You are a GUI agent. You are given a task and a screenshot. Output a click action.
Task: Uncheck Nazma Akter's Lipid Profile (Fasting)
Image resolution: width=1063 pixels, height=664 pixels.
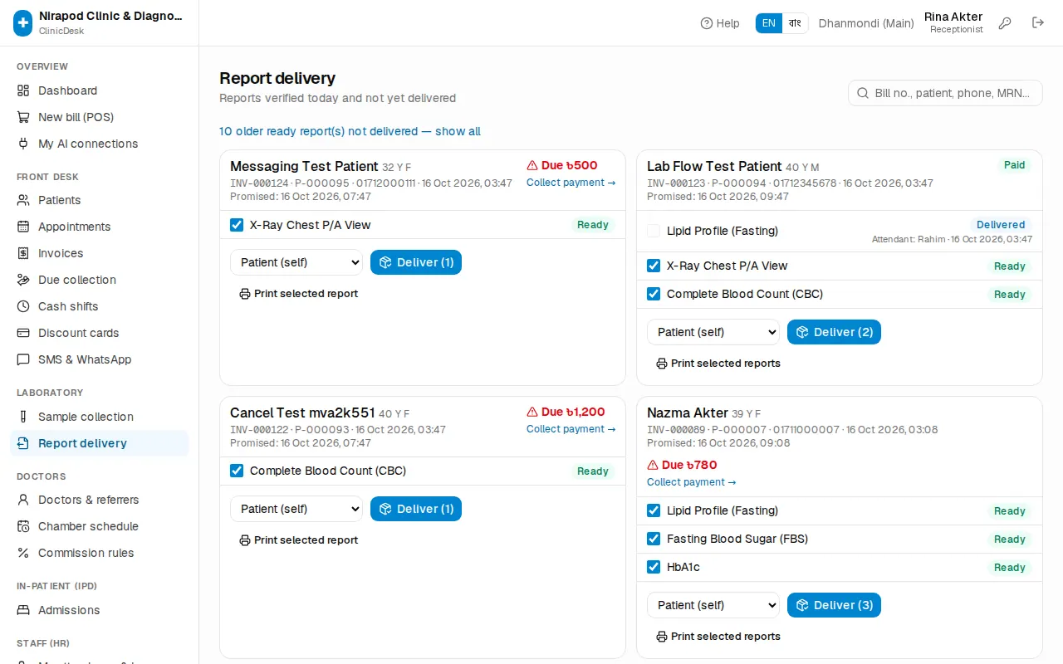pyautogui.click(x=654, y=510)
